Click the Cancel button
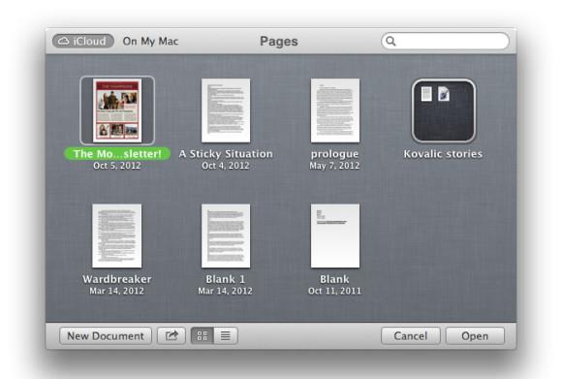562x379 pixels. click(x=411, y=336)
